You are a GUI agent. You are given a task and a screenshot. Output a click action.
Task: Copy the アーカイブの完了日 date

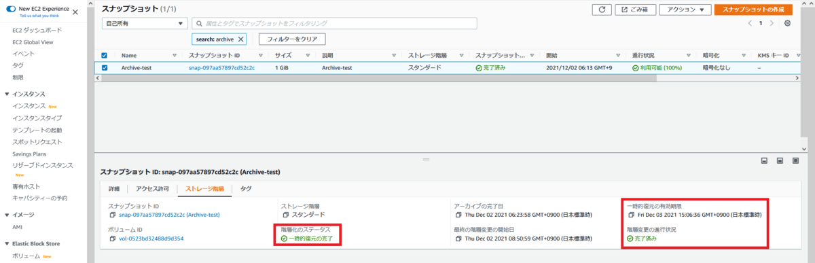click(458, 215)
